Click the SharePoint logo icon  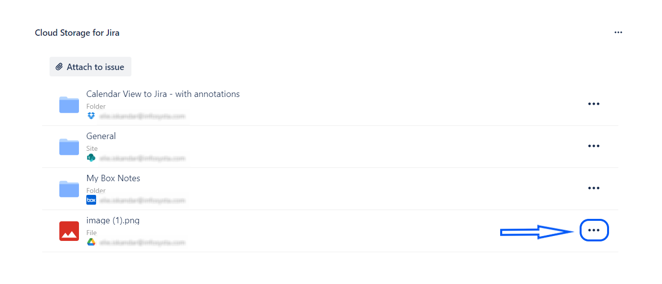[91, 158]
